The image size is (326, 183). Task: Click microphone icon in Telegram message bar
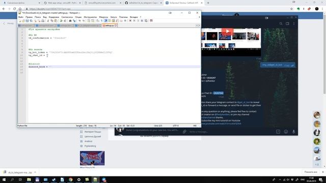pos(293,132)
